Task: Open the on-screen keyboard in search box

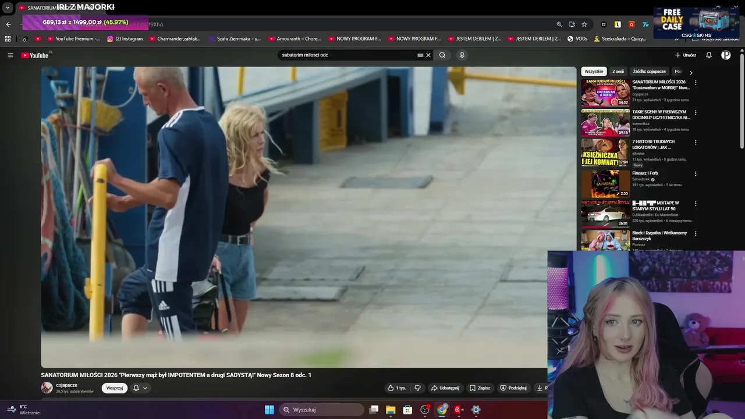Action: (420, 55)
